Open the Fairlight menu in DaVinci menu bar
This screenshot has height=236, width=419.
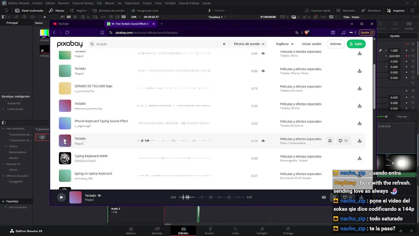click(x=170, y=3)
